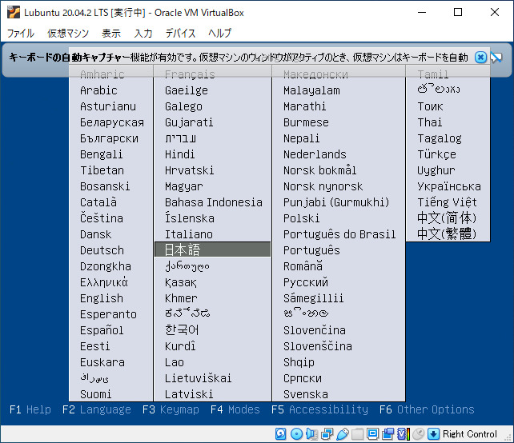Select English in the language list

pos(102,298)
